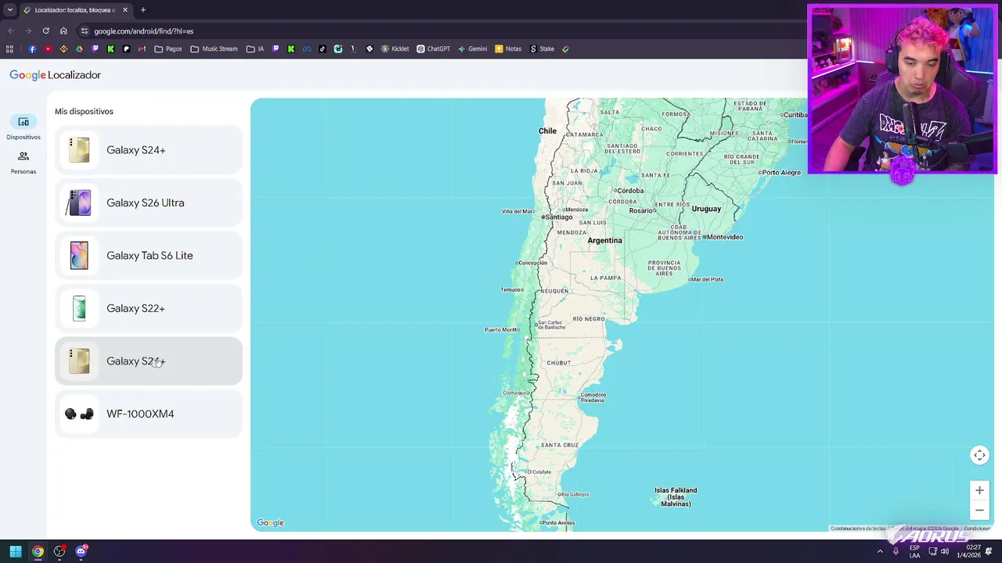The width and height of the screenshot is (1002, 563).
Task: Click the Google Localizador logo
Action: [55, 75]
